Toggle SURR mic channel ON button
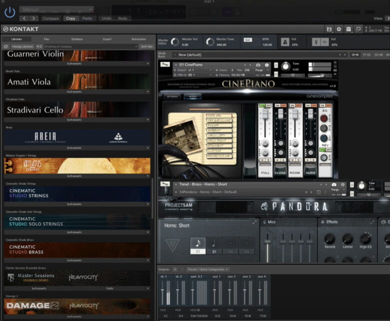The width and height of the screenshot is (390, 321). (308, 105)
